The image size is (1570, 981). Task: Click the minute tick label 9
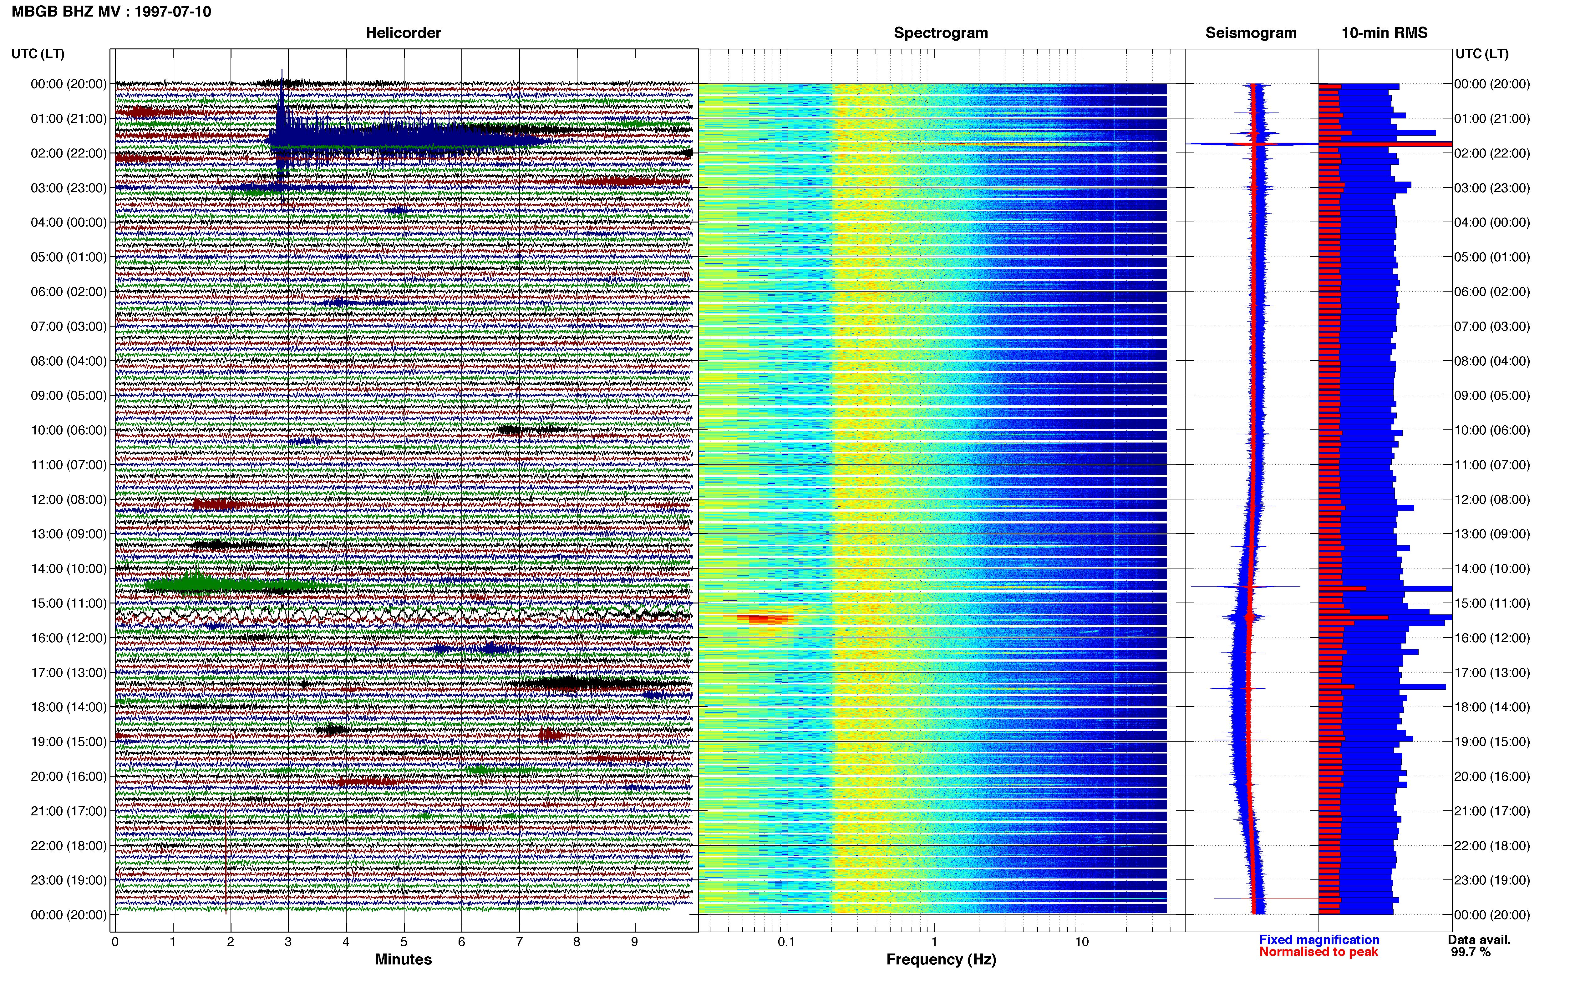point(634,942)
